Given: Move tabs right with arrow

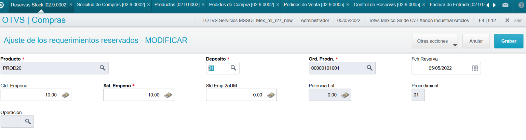Looking at the screenshot, I should pos(494,5).
